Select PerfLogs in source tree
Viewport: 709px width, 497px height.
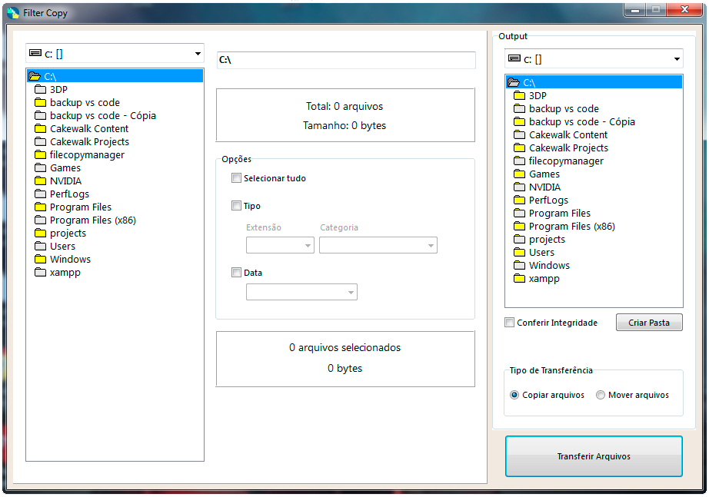69,194
